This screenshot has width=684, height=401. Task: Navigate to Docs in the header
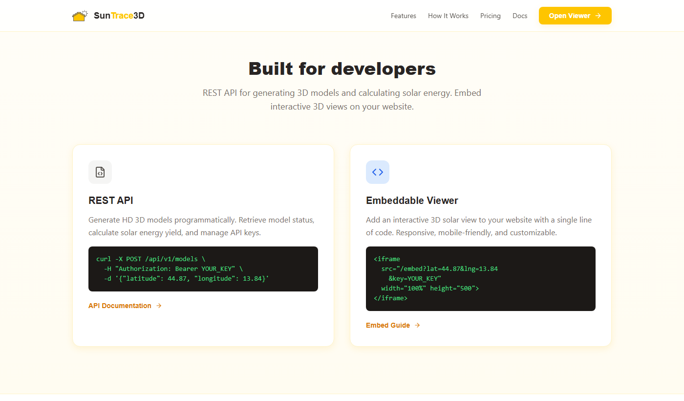click(519, 16)
